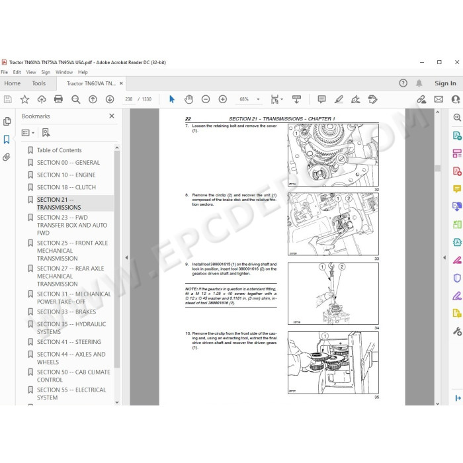Click the bookmarks list scrollbar thumb

click(117, 259)
